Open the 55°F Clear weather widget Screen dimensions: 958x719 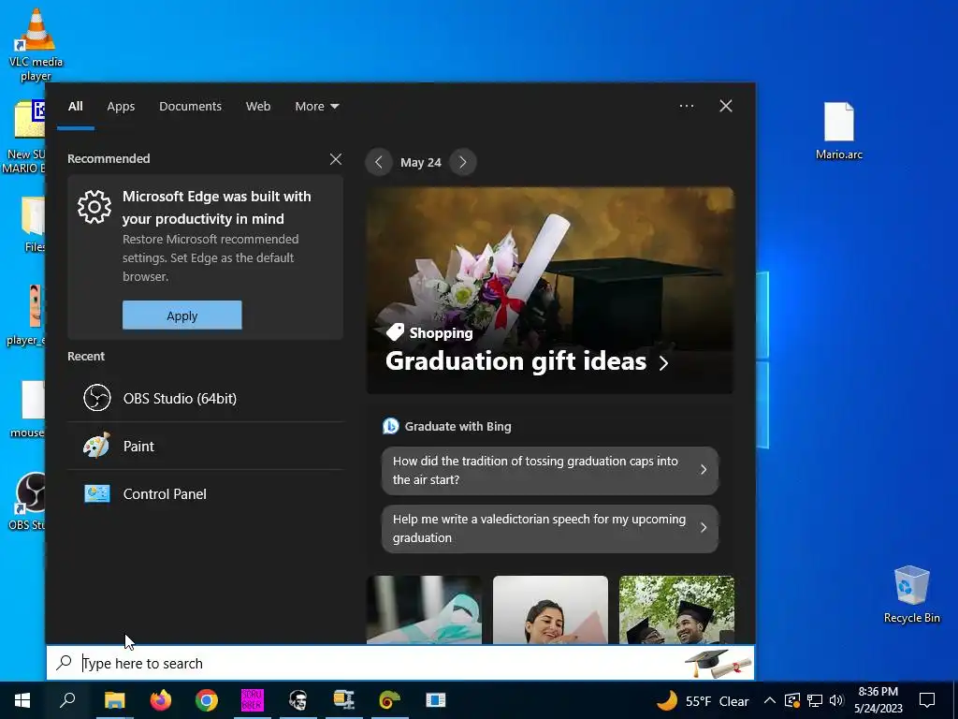pyautogui.click(x=703, y=700)
